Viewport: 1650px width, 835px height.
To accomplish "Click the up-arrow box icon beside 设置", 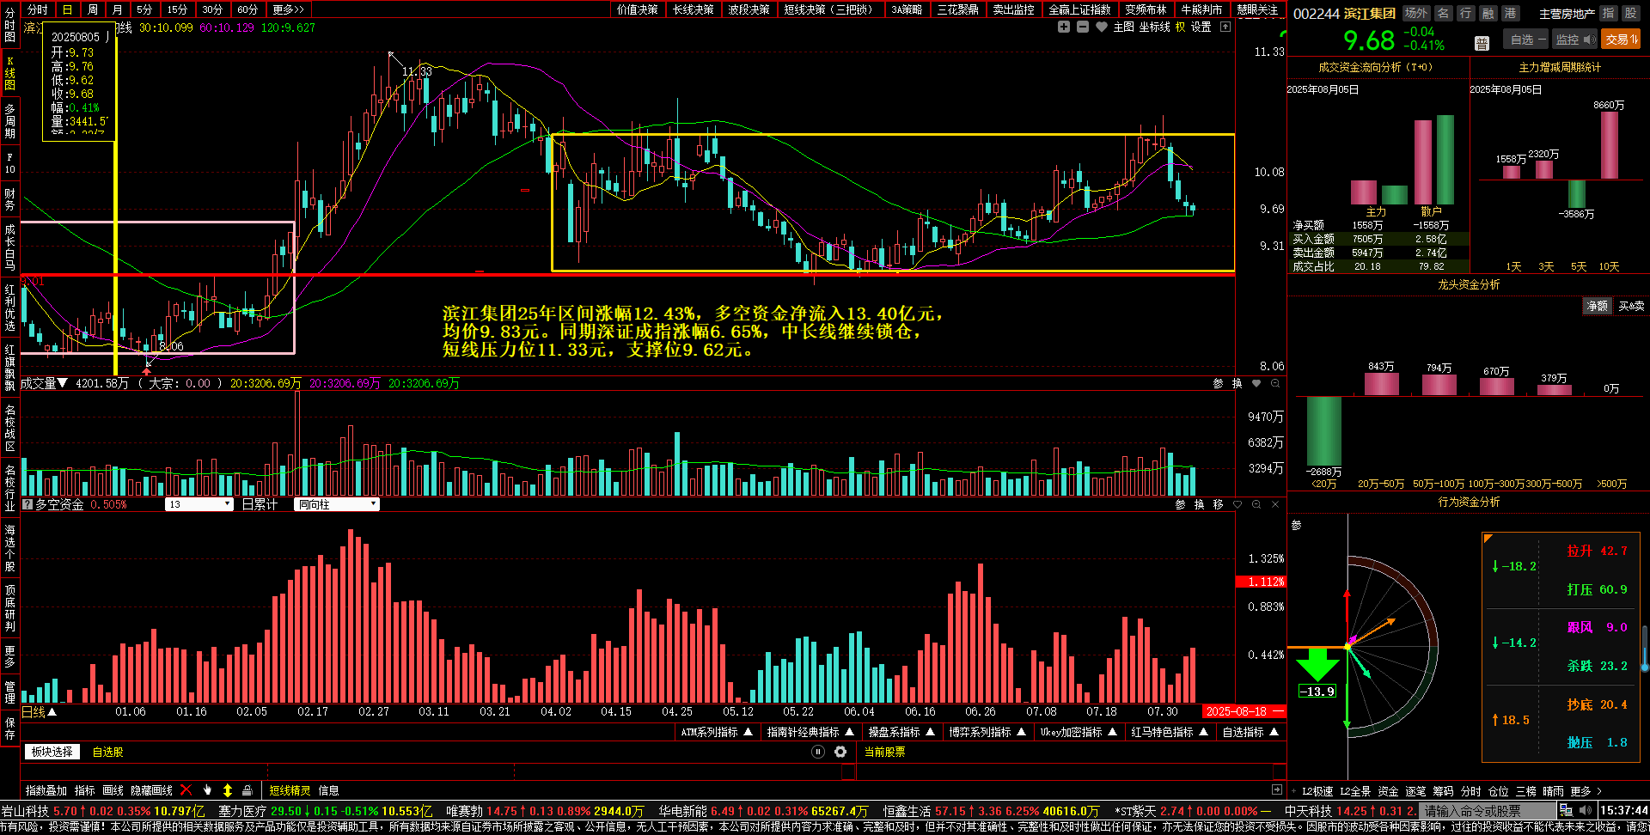I will pos(1225,27).
